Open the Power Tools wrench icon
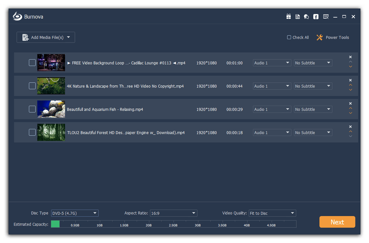The height and width of the screenshot is (243, 369). pos(320,37)
